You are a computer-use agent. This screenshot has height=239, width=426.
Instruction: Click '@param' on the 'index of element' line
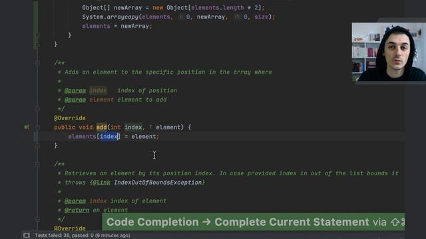click(x=75, y=200)
